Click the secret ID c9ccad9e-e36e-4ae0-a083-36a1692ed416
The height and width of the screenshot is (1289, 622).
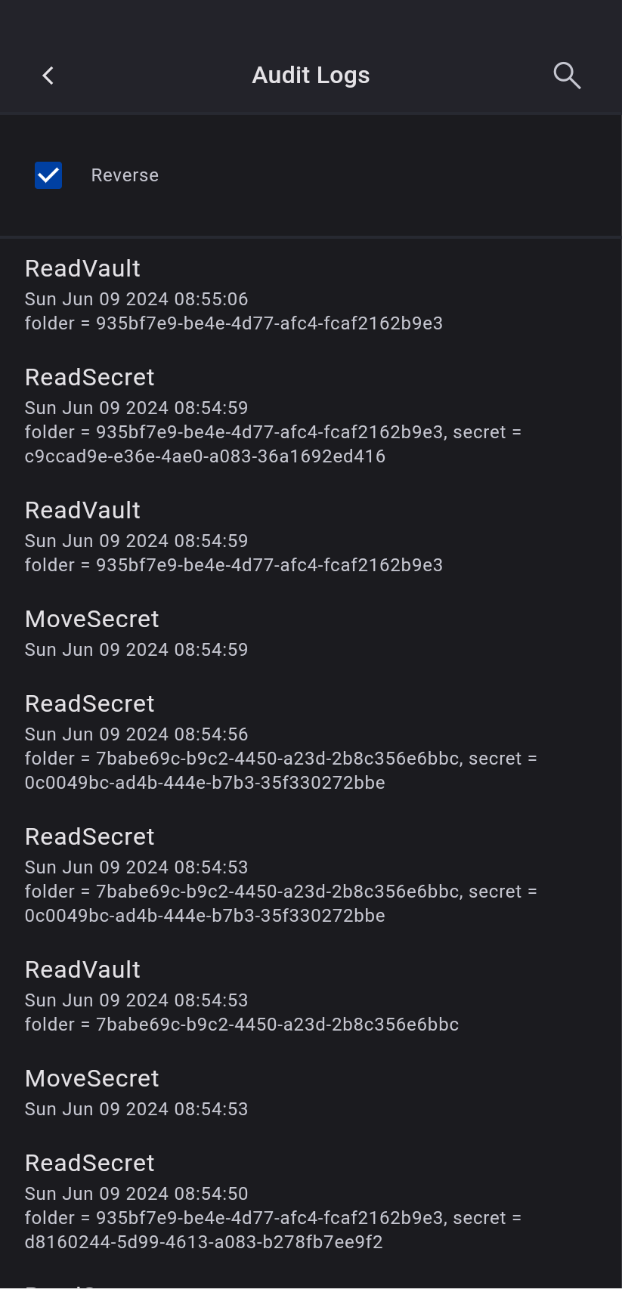coord(205,456)
